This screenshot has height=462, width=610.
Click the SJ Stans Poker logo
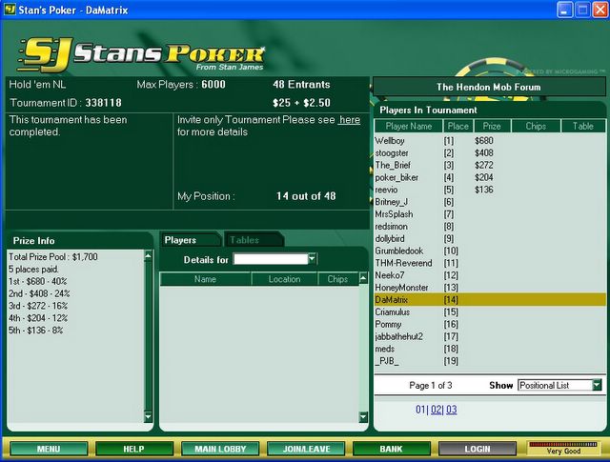(141, 55)
